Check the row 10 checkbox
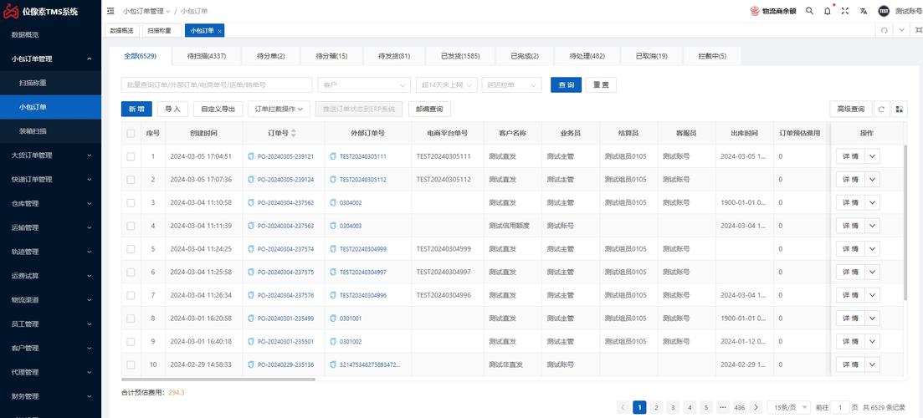This screenshot has width=923, height=418. click(x=131, y=364)
